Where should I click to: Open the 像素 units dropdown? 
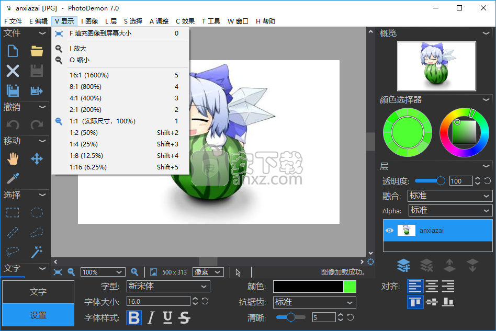[x=208, y=272]
